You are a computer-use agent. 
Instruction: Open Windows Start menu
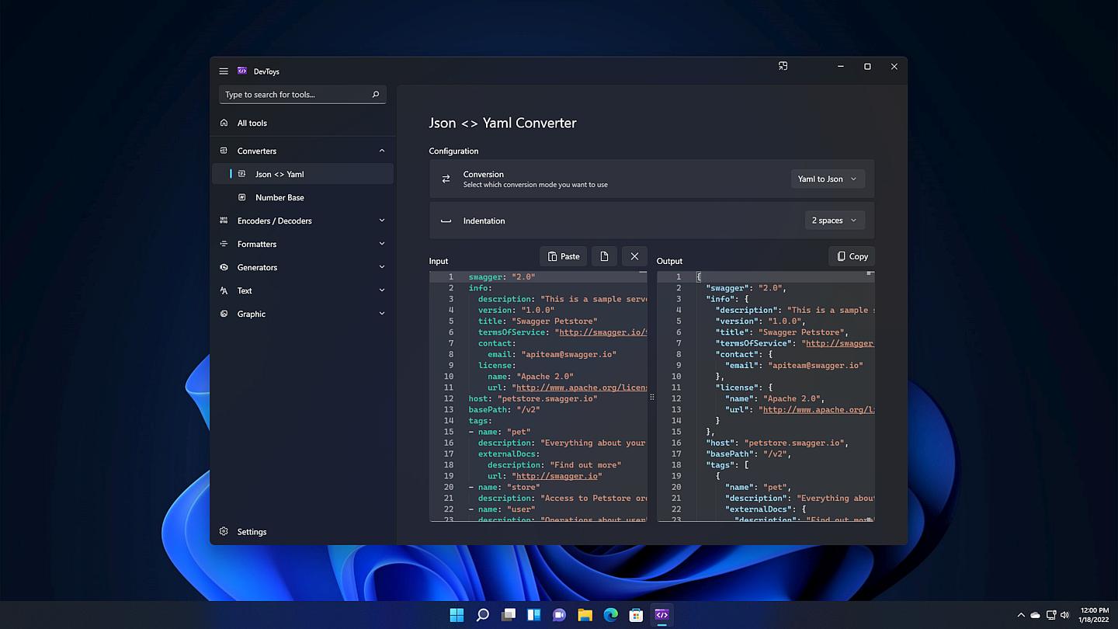[x=457, y=615]
